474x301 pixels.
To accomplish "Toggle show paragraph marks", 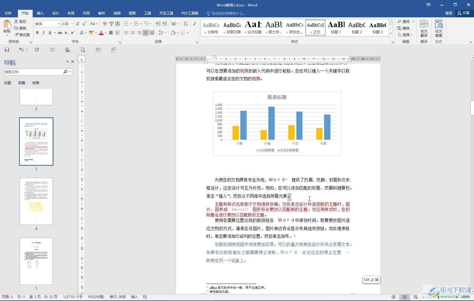I will click(x=195, y=24).
